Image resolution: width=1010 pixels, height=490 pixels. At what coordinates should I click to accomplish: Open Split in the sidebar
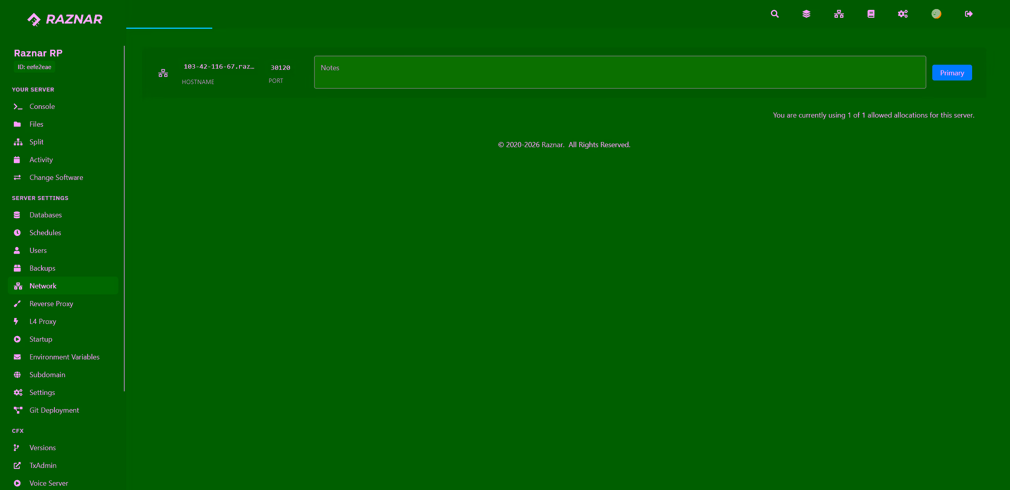pos(63,142)
